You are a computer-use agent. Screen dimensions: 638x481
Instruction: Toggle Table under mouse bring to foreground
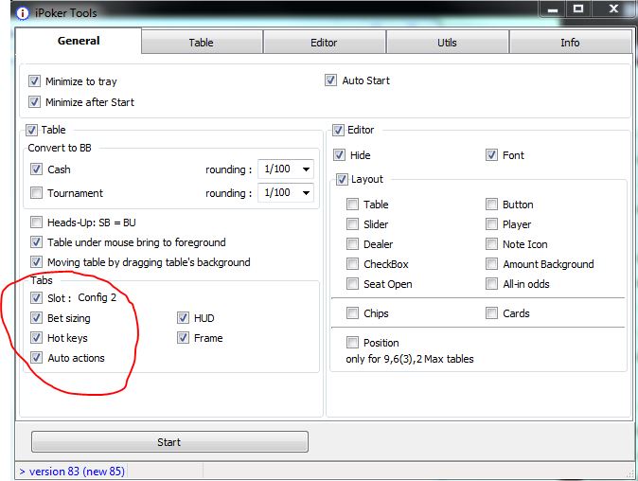pyautogui.click(x=36, y=242)
